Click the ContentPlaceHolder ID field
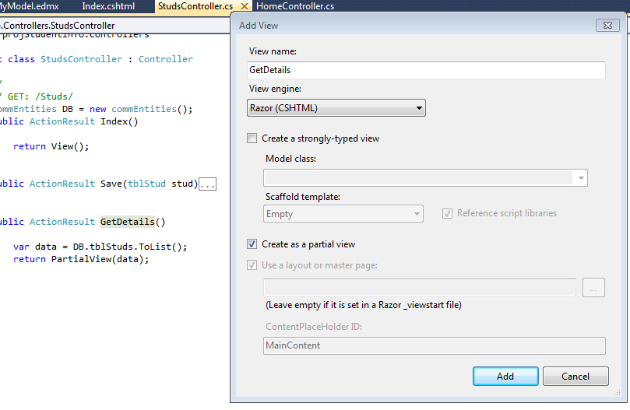The image size is (630, 410). 435,345
